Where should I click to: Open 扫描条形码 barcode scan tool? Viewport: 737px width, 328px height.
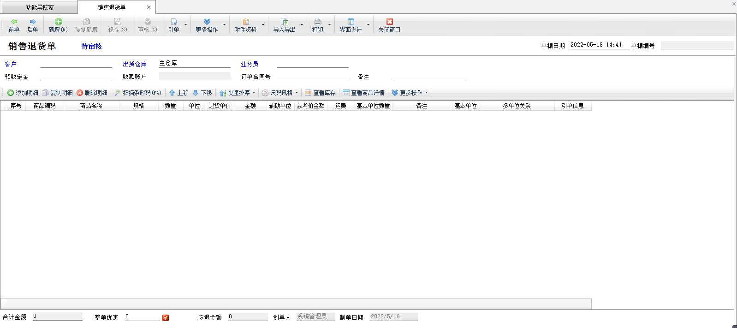[x=138, y=93]
